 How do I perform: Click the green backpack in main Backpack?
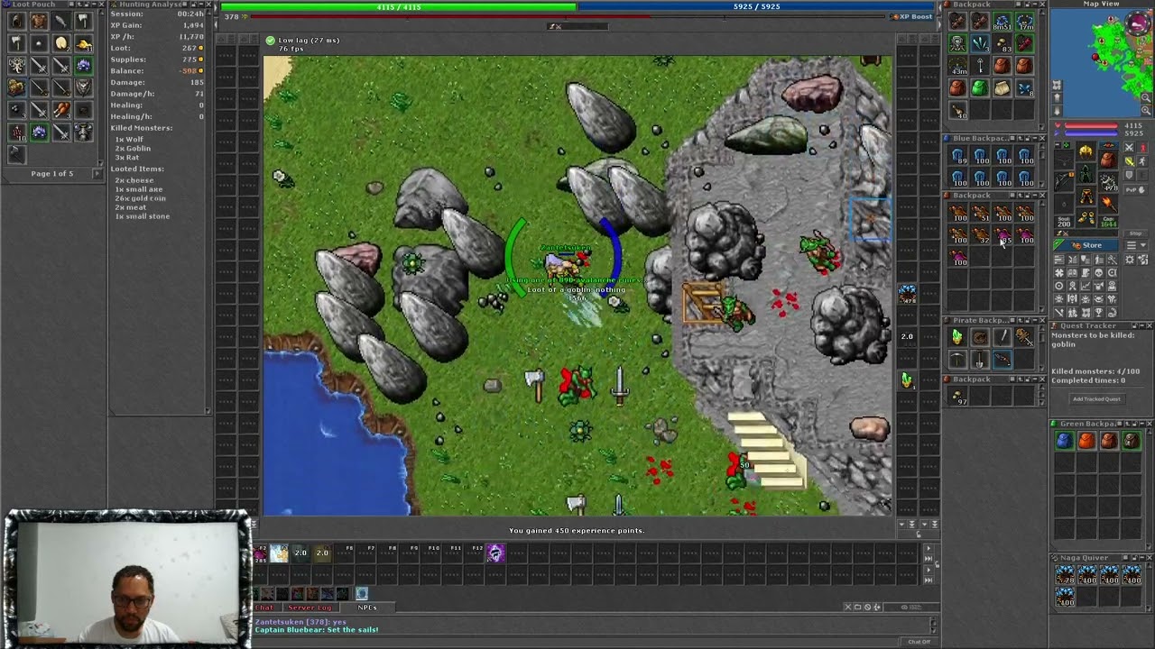(x=980, y=87)
